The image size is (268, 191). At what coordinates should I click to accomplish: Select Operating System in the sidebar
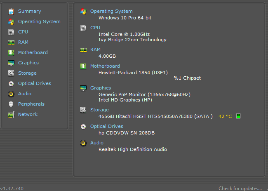(39, 21)
